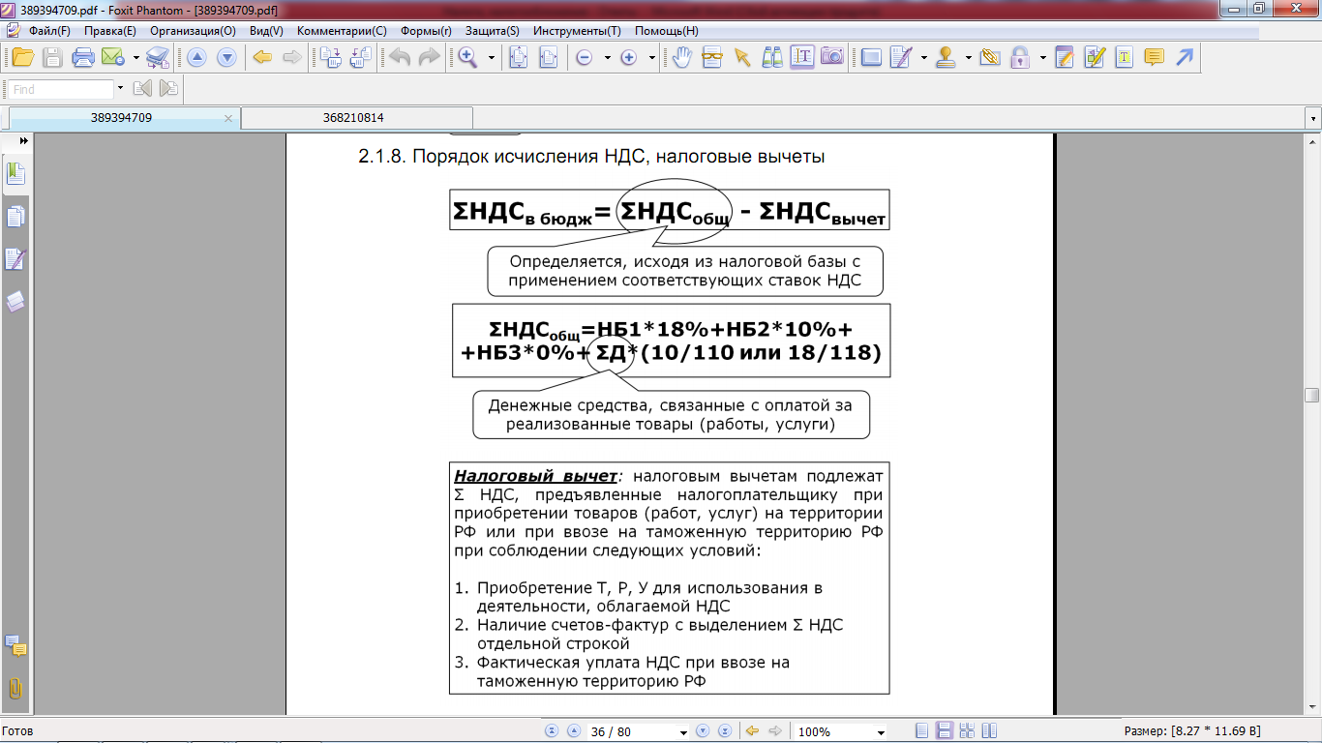Expand the Zoom tool dropdown arrow
This screenshot has width=1322, height=743.
click(x=492, y=57)
